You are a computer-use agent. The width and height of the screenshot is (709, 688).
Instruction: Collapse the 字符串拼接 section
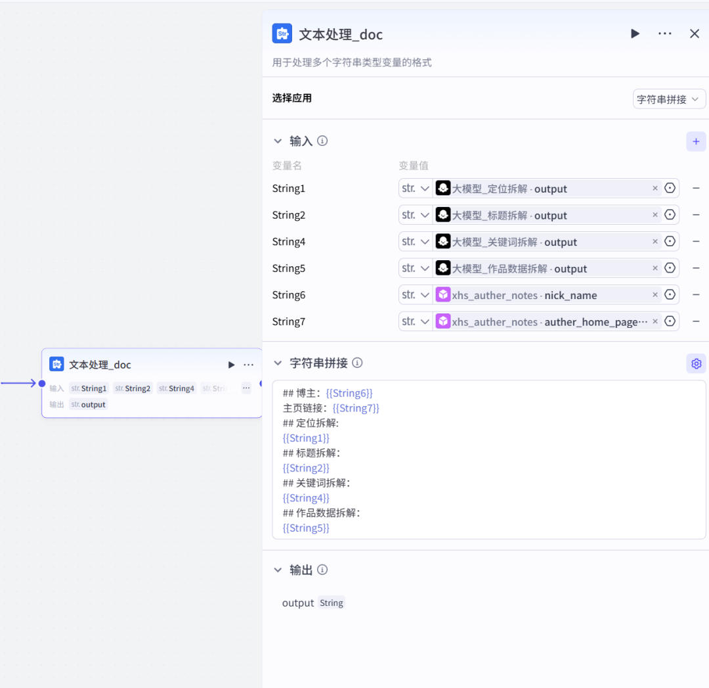click(278, 363)
